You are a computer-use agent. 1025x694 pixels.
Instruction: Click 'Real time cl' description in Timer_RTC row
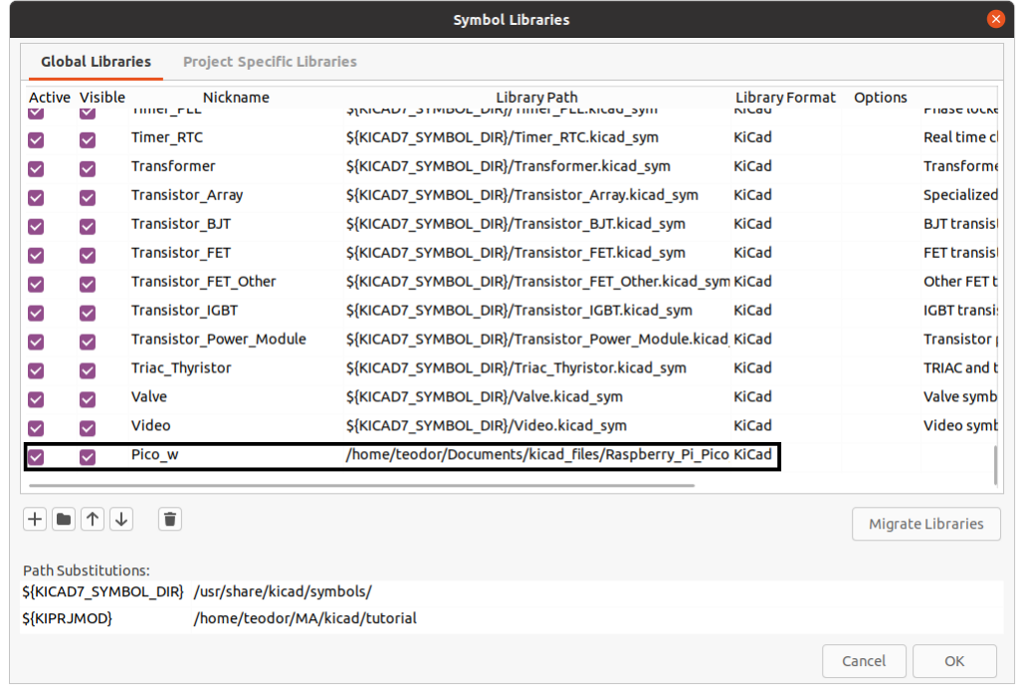pyautogui.click(x=960, y=137)
